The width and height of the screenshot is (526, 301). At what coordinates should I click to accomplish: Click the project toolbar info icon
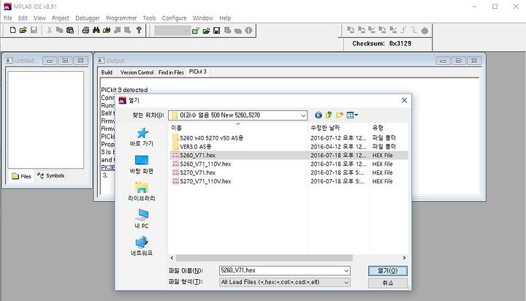(248, 31)
